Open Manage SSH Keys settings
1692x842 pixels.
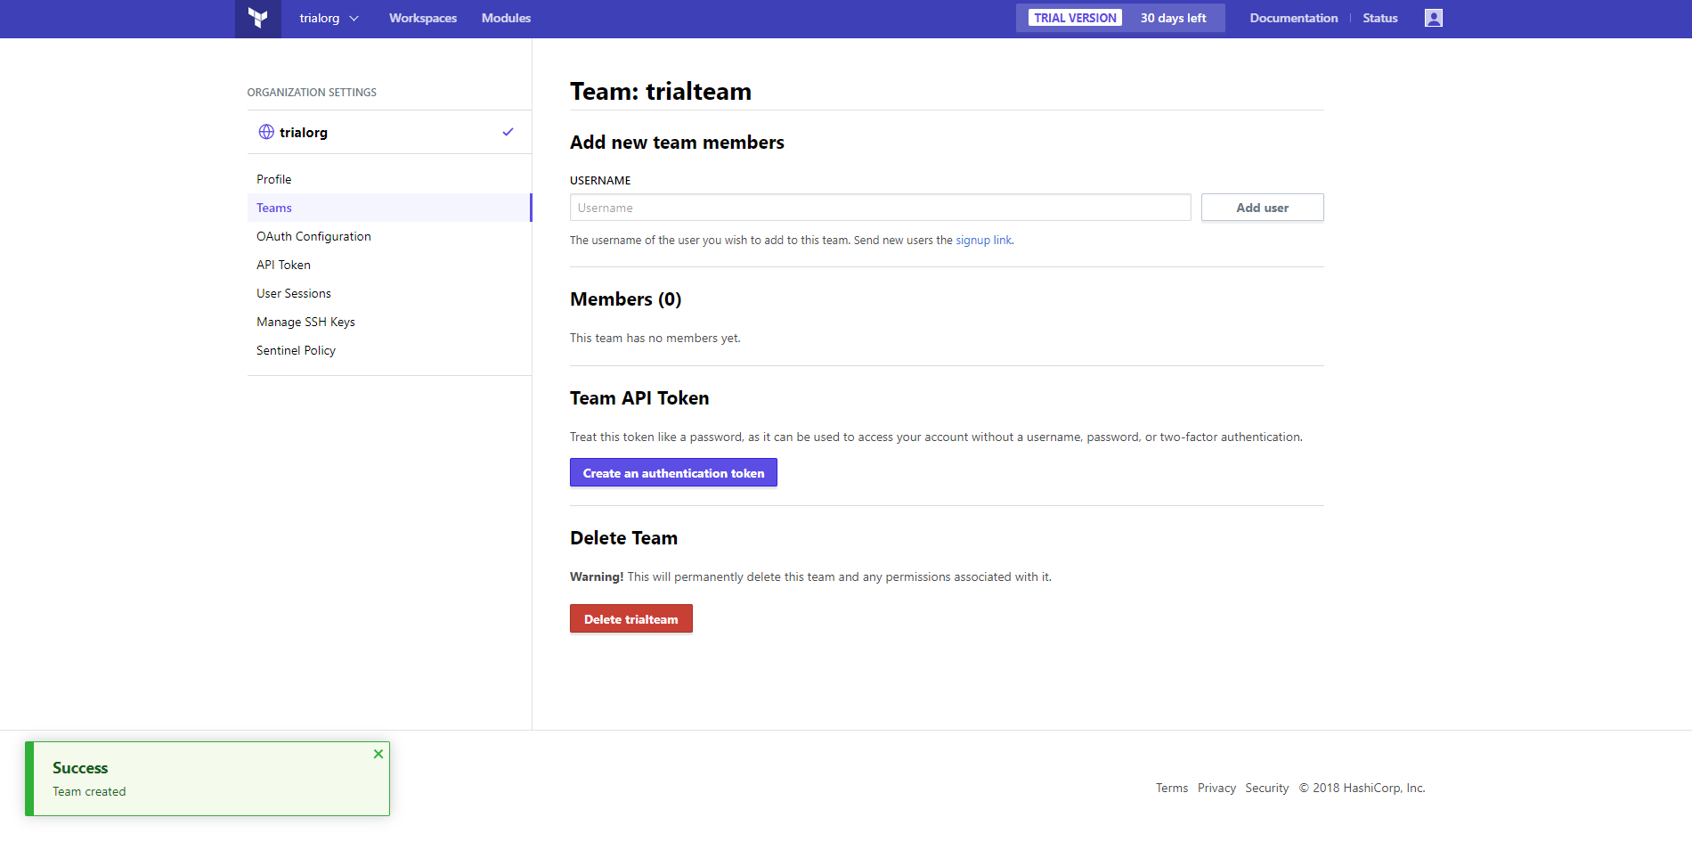coord(389,322)
